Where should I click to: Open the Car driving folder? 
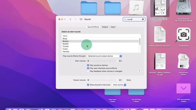(136, 92)
